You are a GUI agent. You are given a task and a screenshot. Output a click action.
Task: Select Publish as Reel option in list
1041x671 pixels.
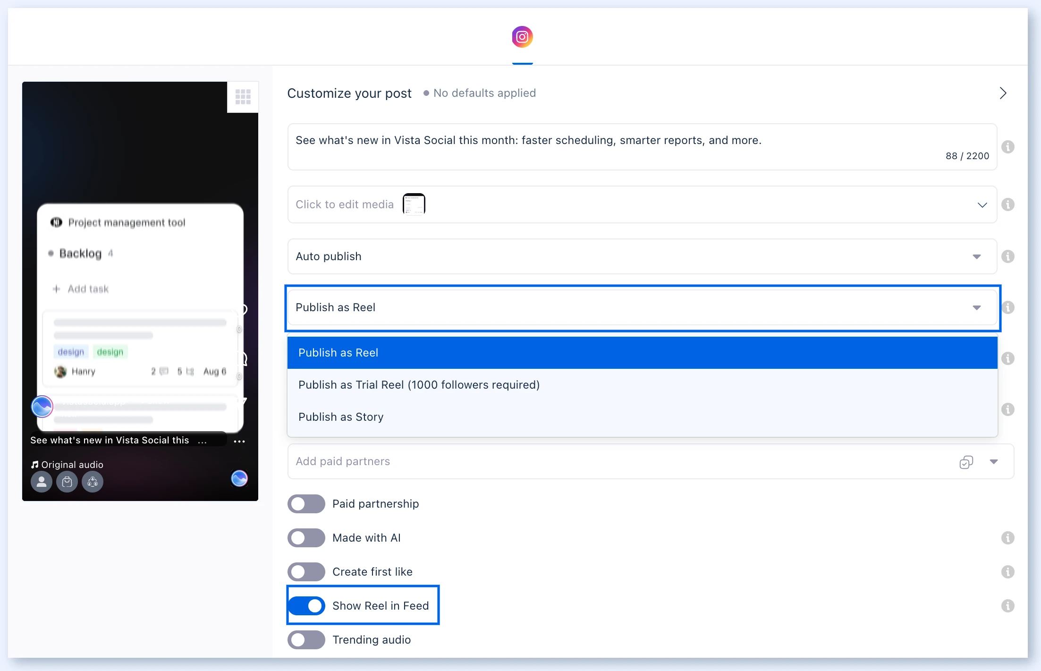tap(642, 353)
